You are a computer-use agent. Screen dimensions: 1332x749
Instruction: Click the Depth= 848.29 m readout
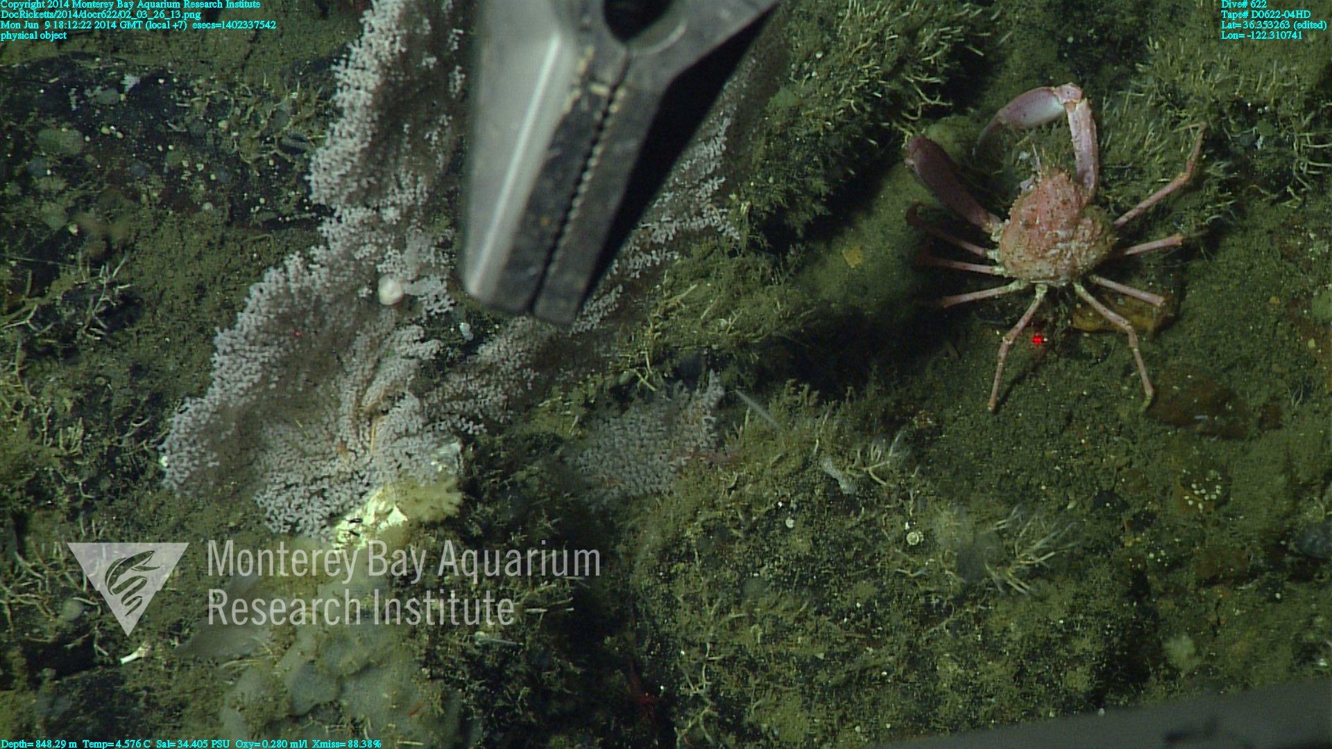38,743
